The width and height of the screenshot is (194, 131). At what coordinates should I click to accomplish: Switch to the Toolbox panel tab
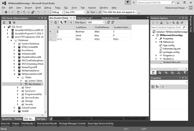coord(18,119)
